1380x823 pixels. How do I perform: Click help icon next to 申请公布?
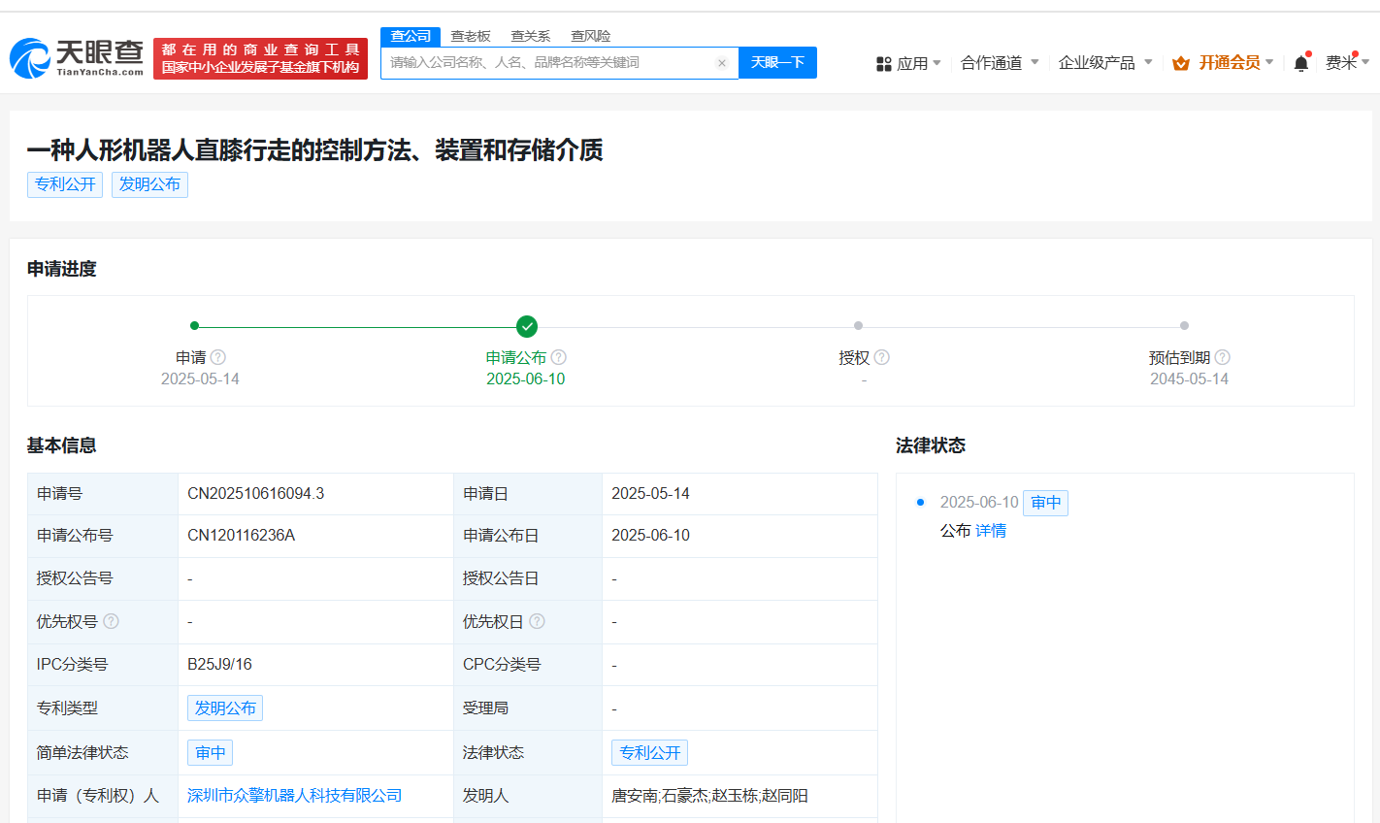tap(559, 357)
